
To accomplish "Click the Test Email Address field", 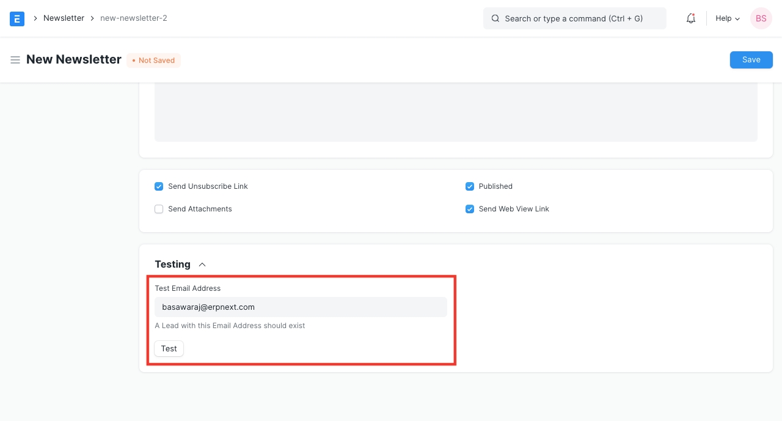I will pos(301,307).
